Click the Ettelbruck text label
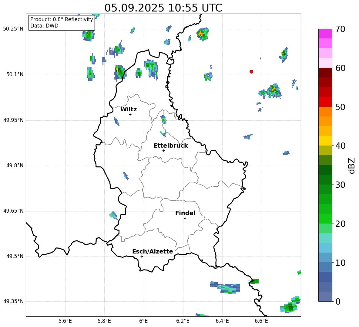Screen dimensions: 359x327 (x=170, y=146)
